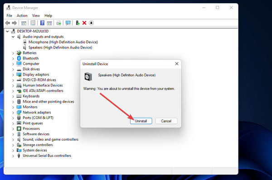
Task: Open the Action menu
Action: click(22, 15)
